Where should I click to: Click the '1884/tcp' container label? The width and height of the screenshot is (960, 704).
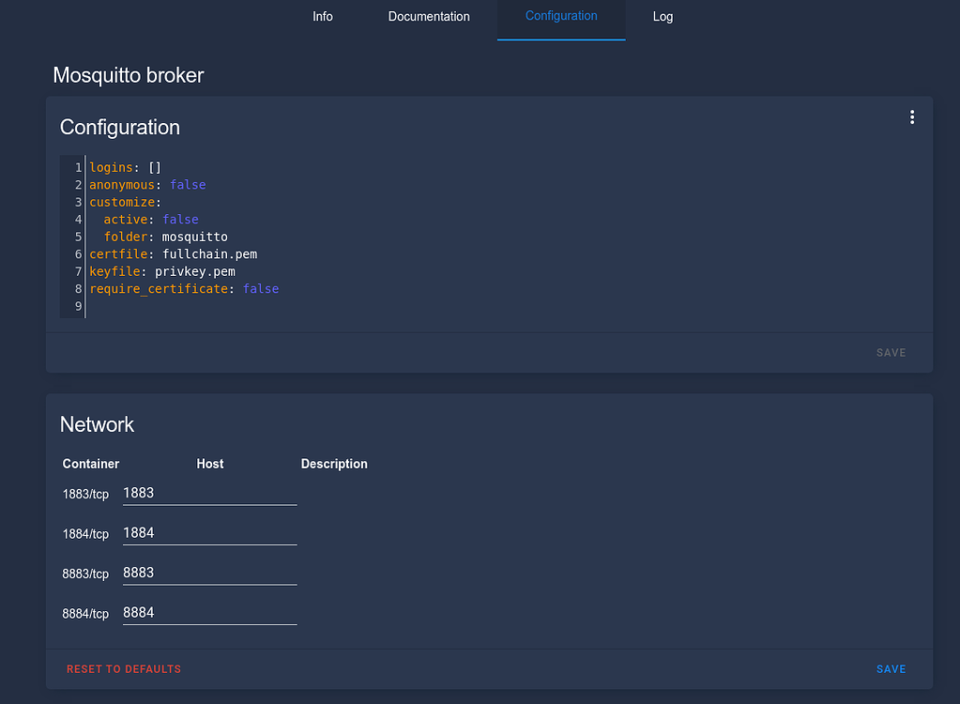coord(85,534)
